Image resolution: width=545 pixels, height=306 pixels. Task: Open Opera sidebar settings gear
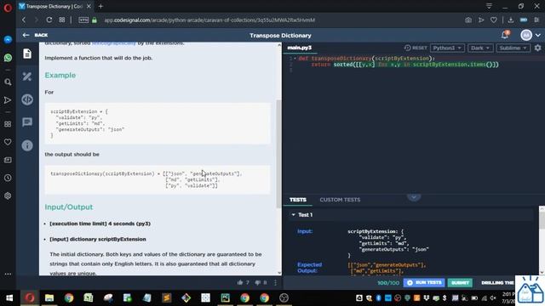pyautogui.click(x=8, y=196)
